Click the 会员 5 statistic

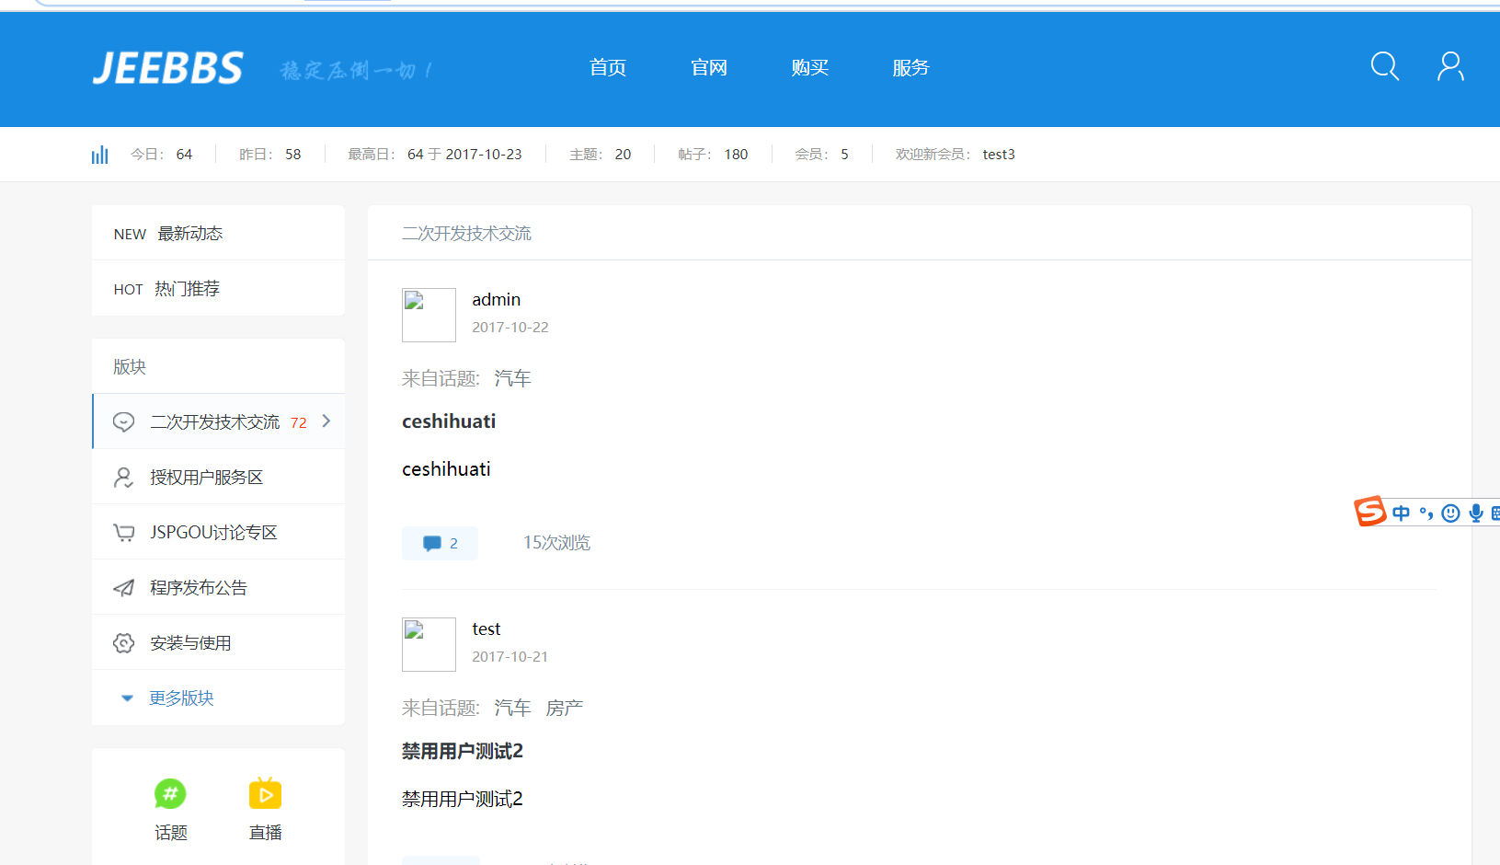pyautogui.click(x=822, y=155)
